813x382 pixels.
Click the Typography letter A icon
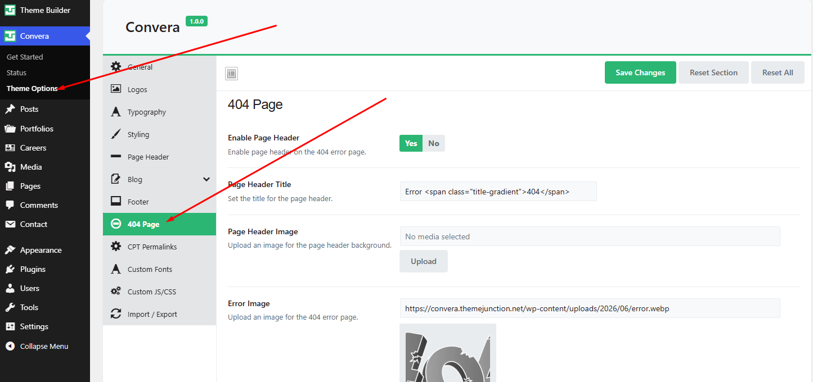coord(116,111)
